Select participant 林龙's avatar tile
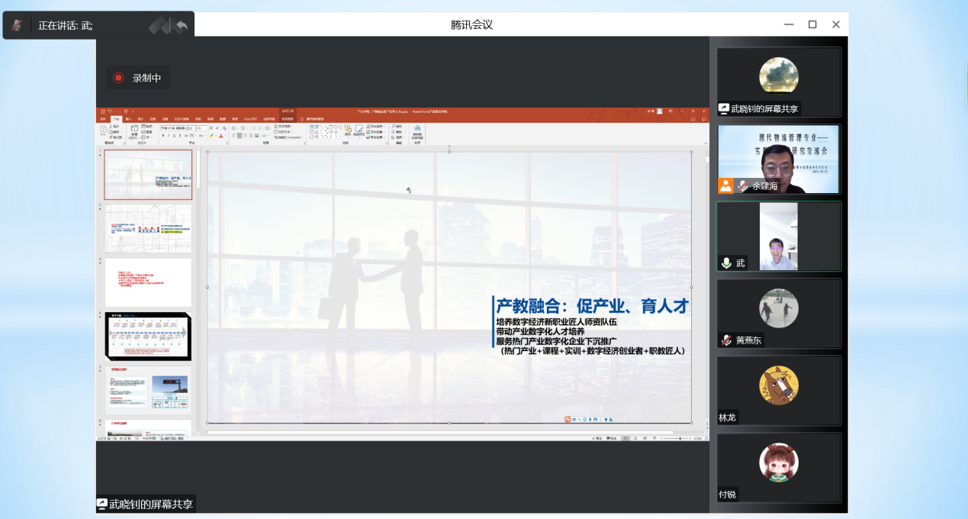The height and width of the screenshot is (519, 968). click(779, 390)
